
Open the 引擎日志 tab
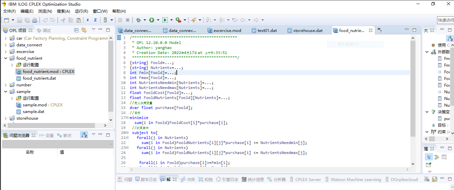click(227, 179)
